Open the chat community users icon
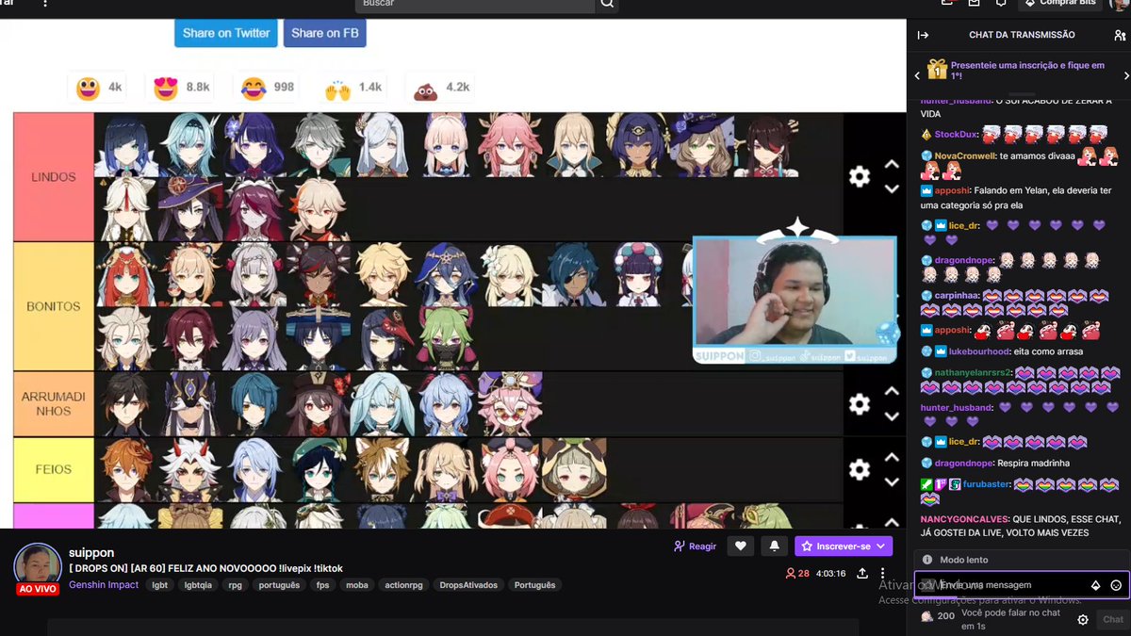Screen dimensions: 1131x636 pos(1119,35)
